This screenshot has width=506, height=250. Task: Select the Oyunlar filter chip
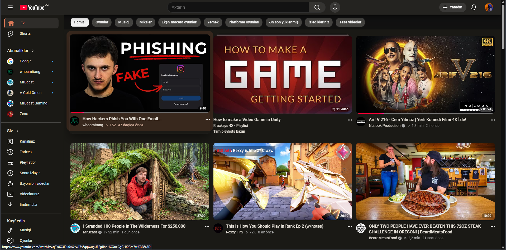tap(102, 22)
